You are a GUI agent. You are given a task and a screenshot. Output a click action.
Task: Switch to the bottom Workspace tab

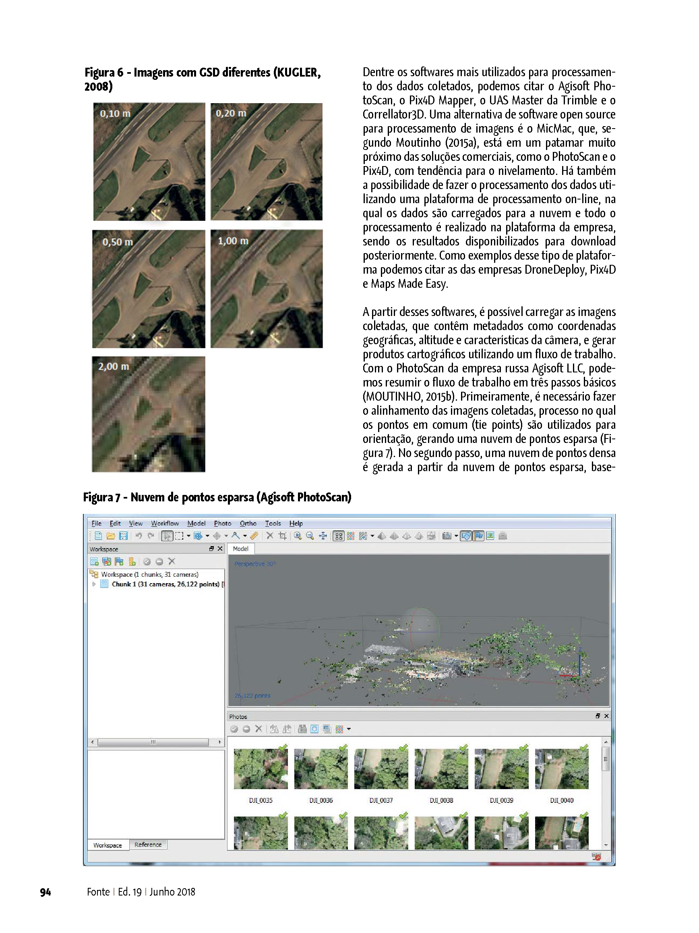(108, 845)
